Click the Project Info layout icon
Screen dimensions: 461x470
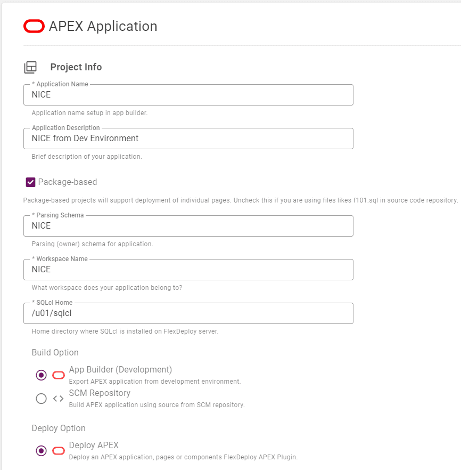click(30, 67)
